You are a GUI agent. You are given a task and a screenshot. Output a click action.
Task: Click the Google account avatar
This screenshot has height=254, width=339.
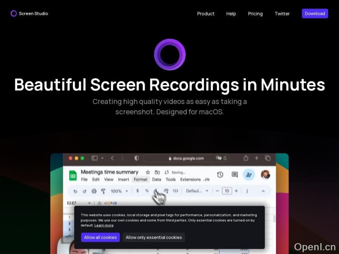pos(265,174)
